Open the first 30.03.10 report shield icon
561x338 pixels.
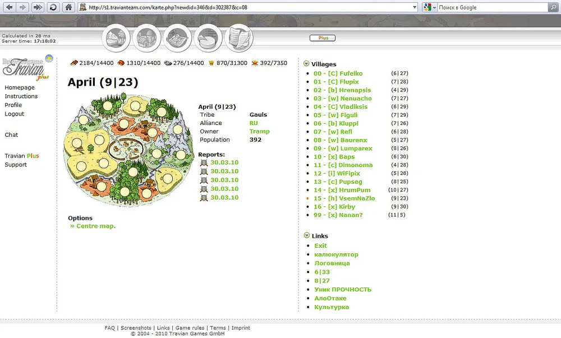(204, 163)
